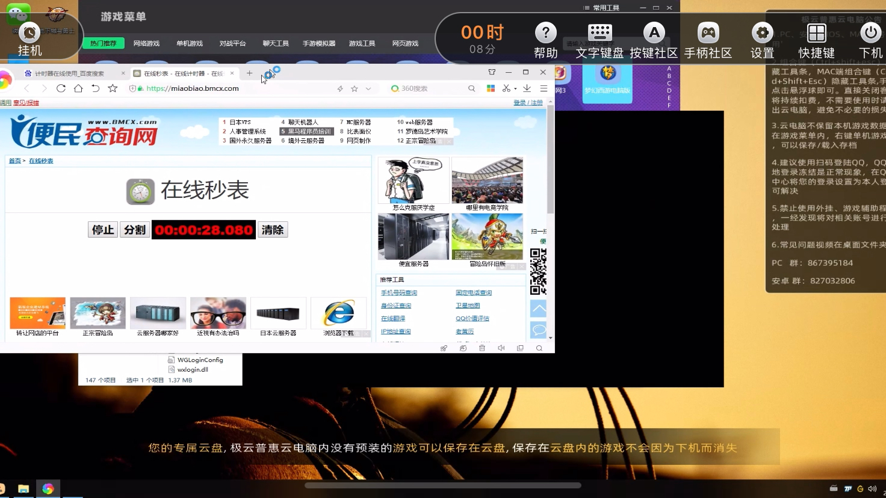Click the 360 browser icon on the taskbar
The image size is (886, 498).
click(48, 488)
